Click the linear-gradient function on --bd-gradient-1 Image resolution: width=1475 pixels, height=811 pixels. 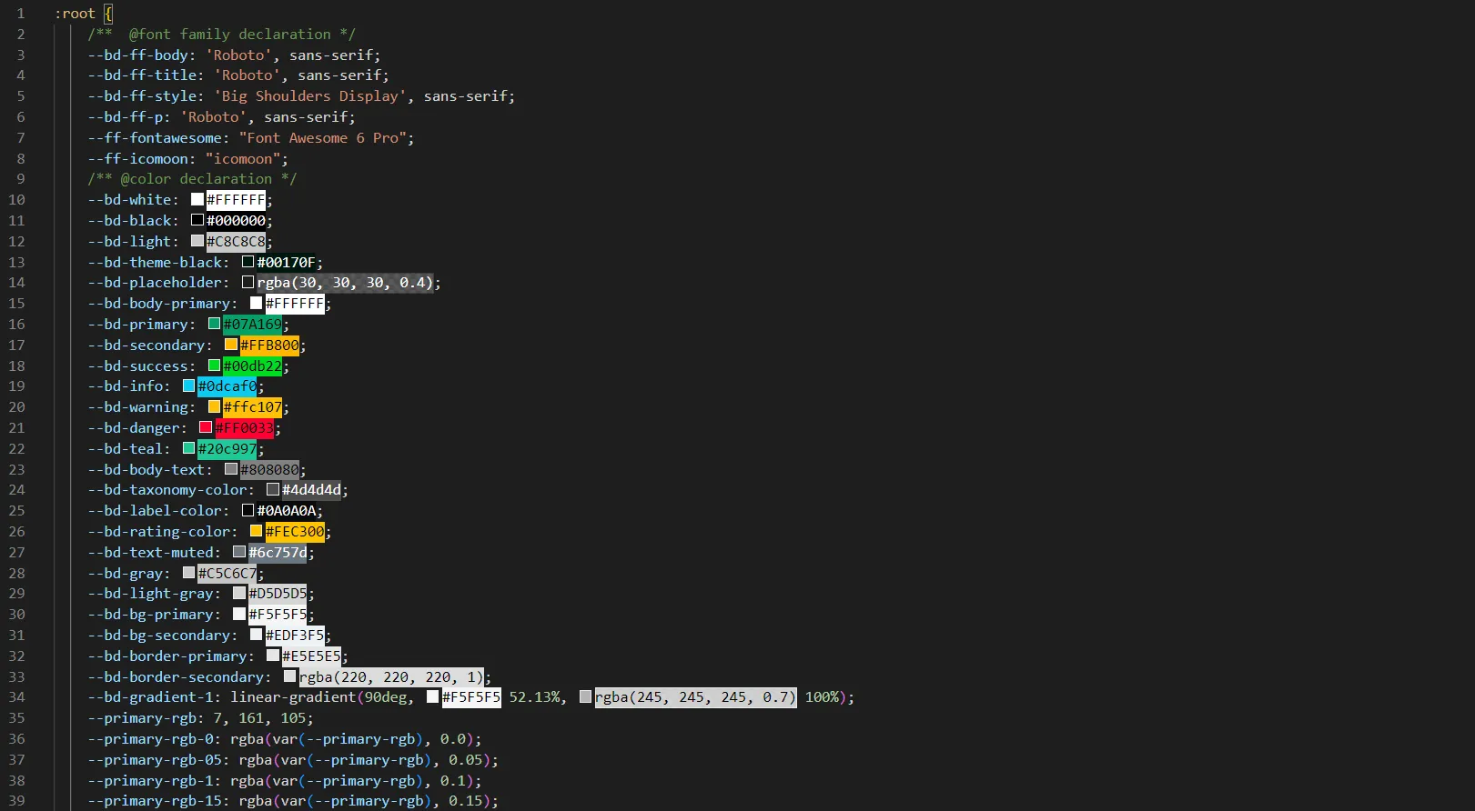coord(293,697)
